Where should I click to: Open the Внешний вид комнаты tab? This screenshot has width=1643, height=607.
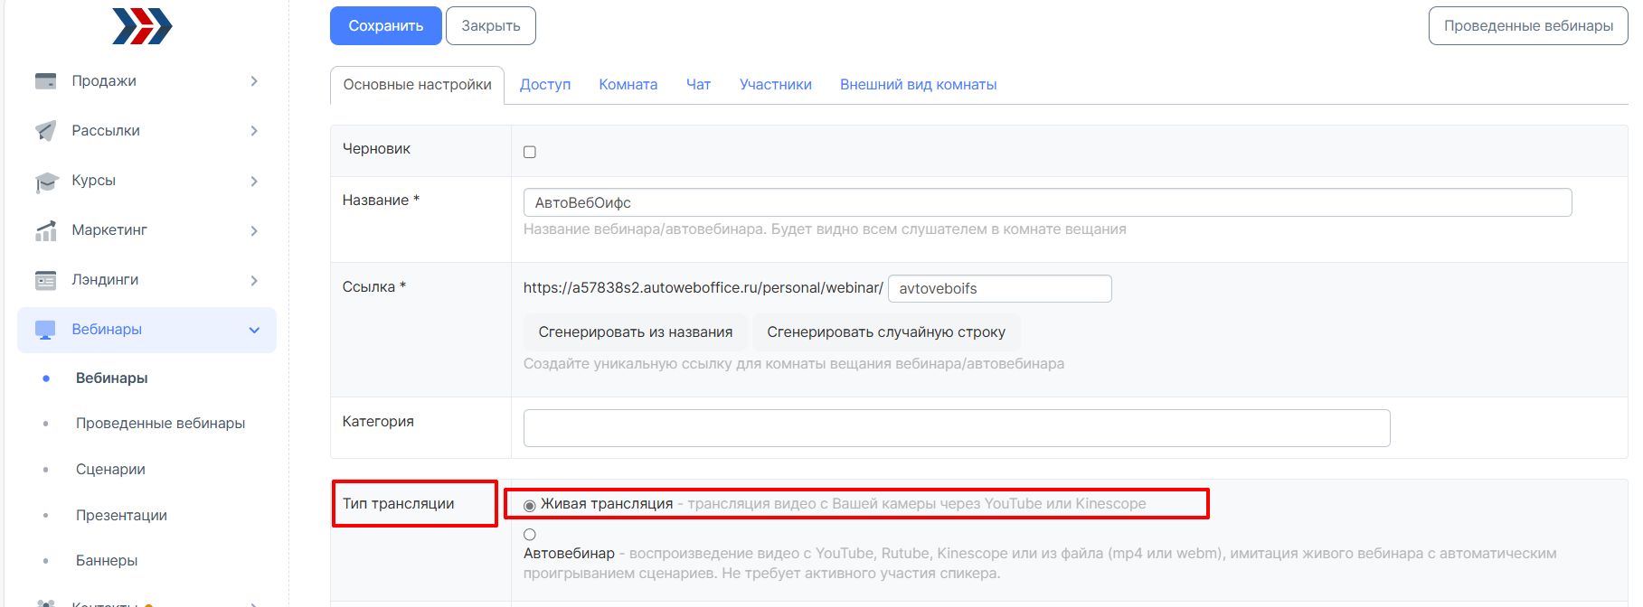click(919, 85)
